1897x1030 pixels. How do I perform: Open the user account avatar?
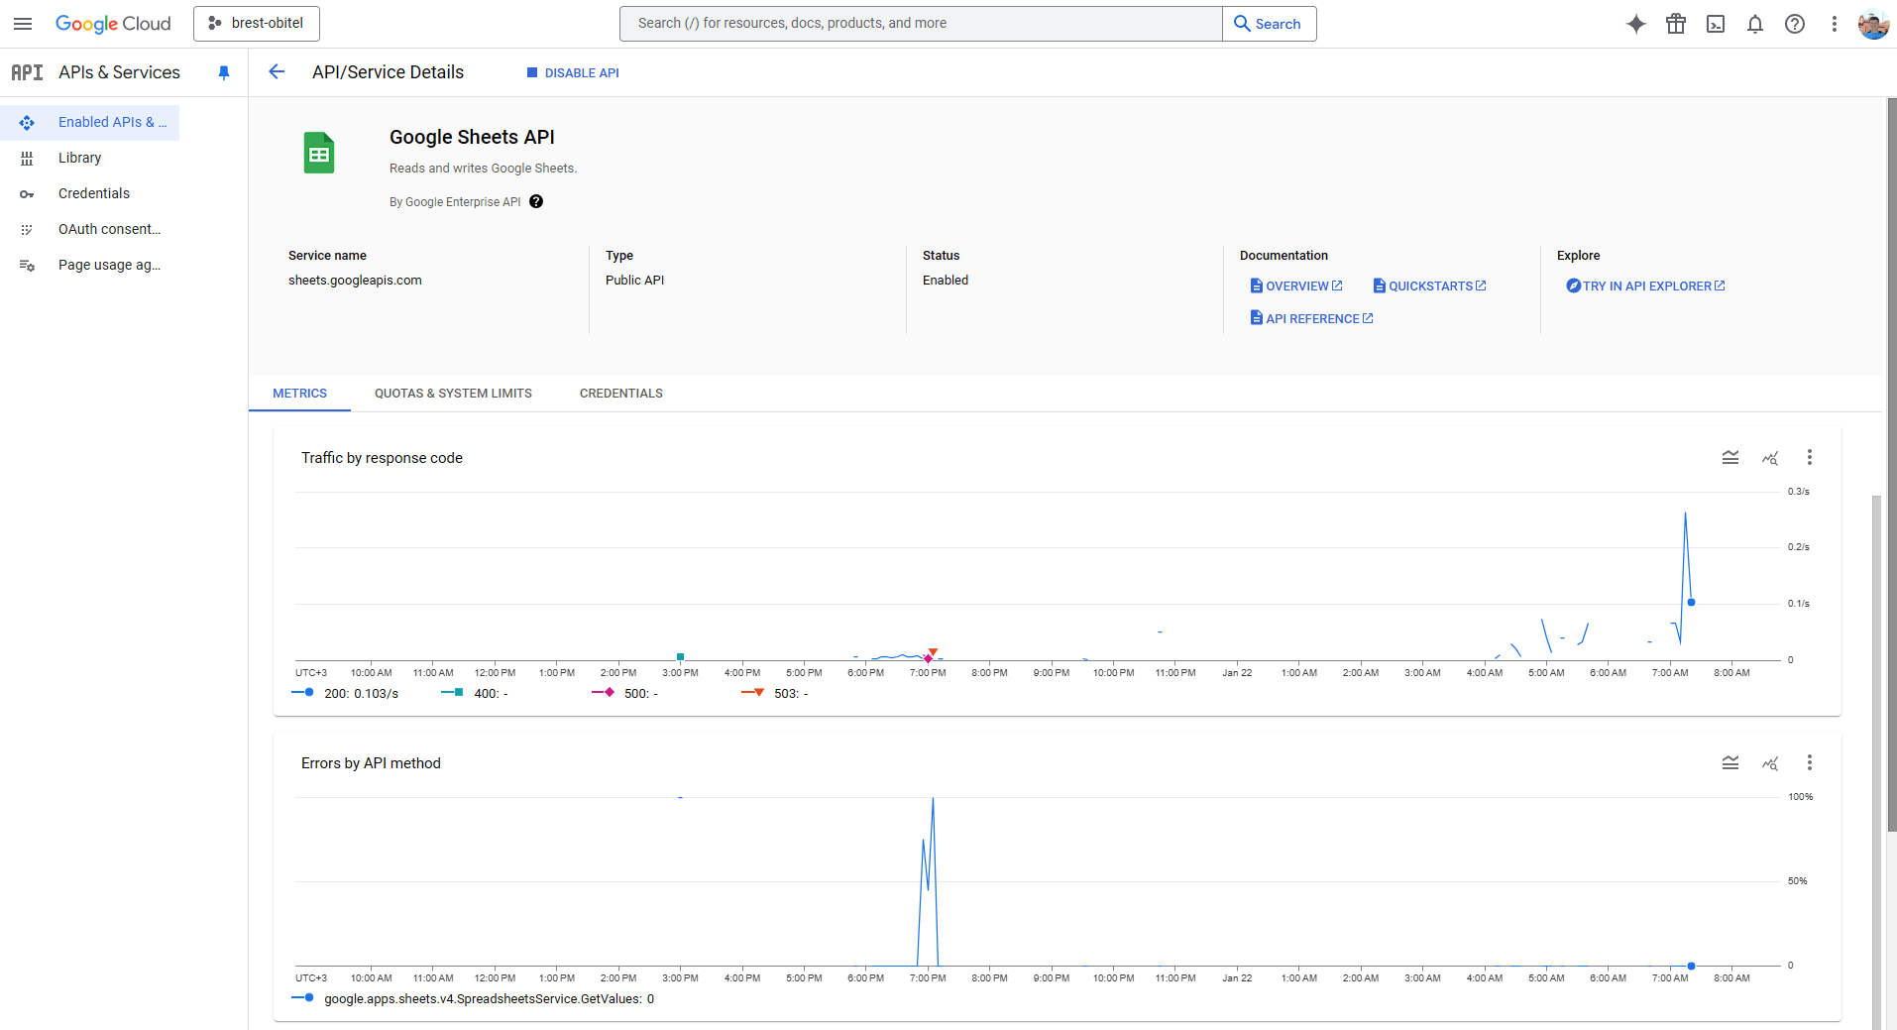[x=1873, y=24]
